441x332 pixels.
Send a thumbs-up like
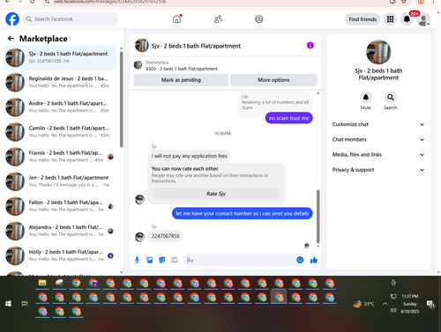click(x=314, y=260)
